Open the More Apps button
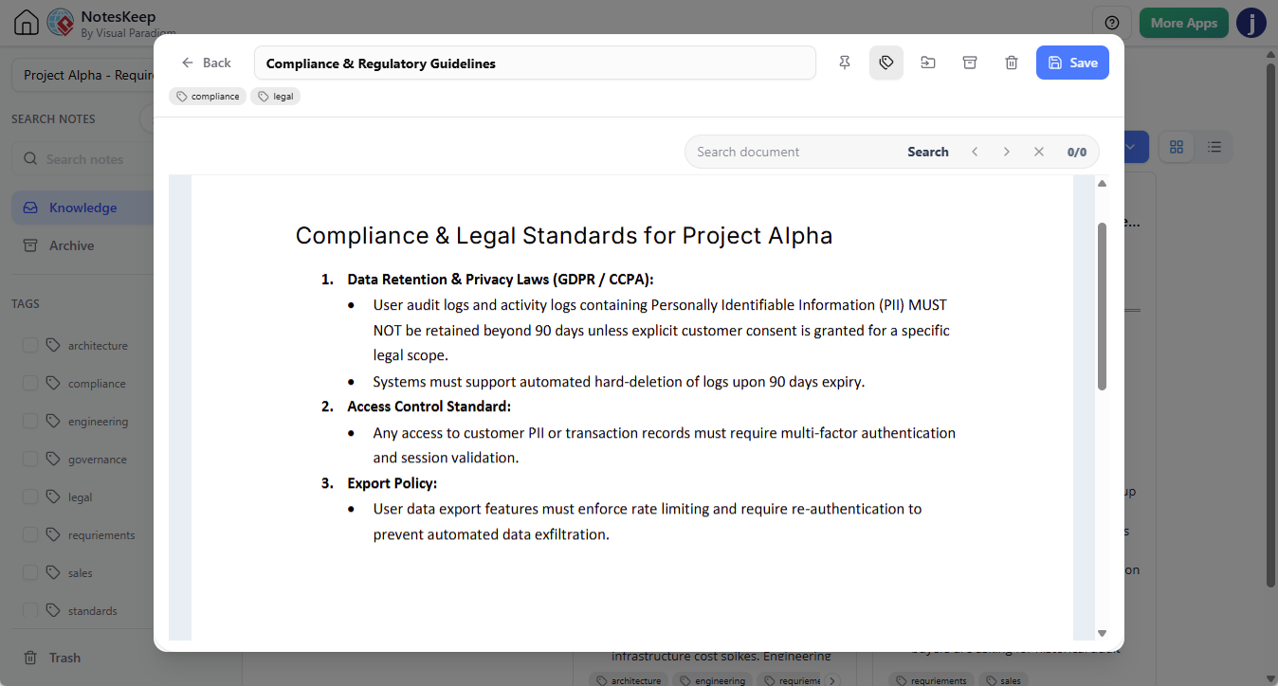 (1184, 23)
